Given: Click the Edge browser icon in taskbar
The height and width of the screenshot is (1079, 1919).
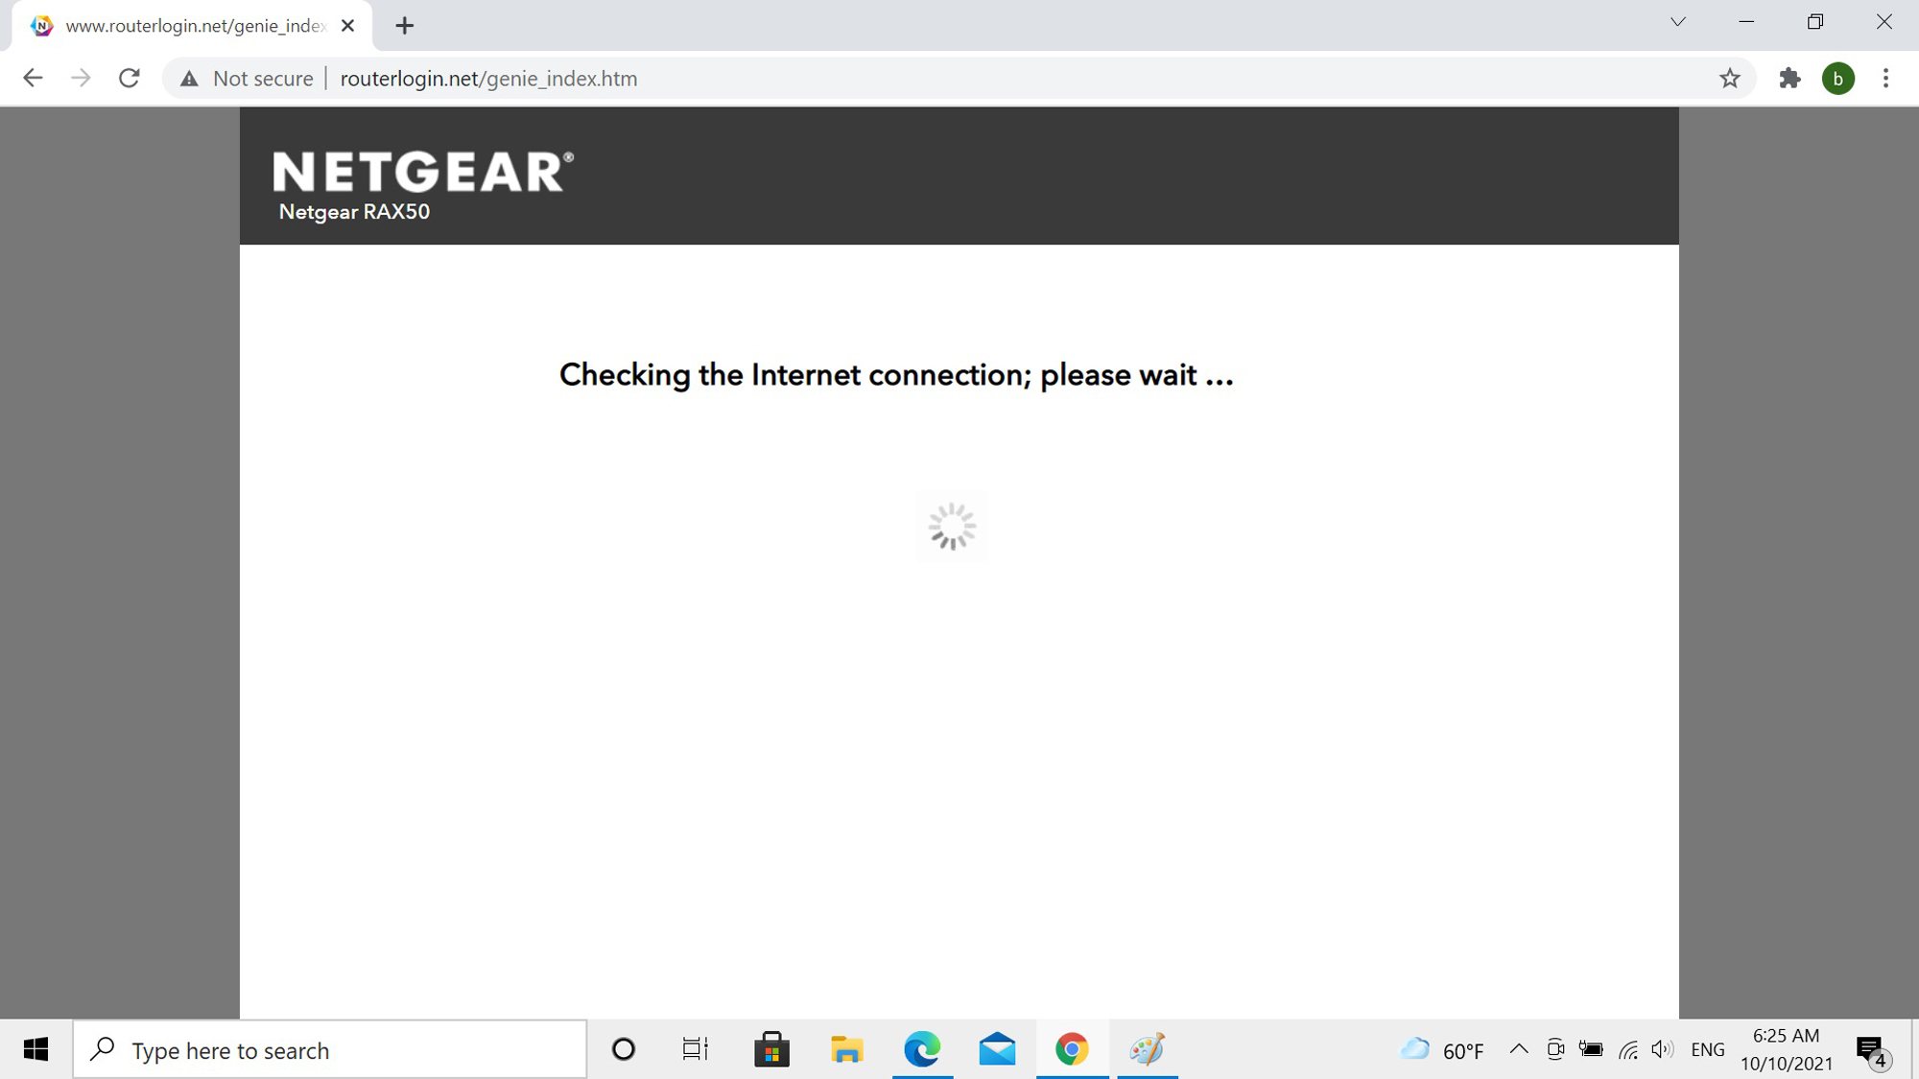Looking at the screenshot, I should [x=923, y=1050].
